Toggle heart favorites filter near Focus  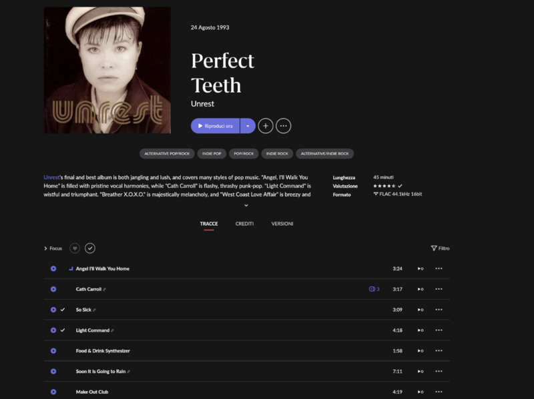[x=75, y=248]
